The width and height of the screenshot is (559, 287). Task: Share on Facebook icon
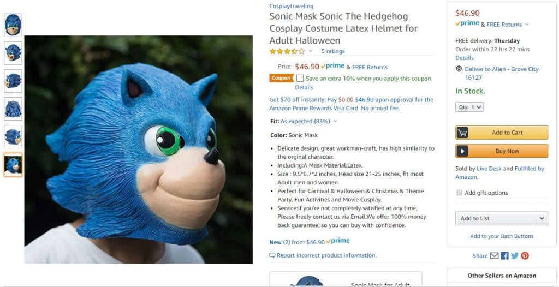point(504,256)
